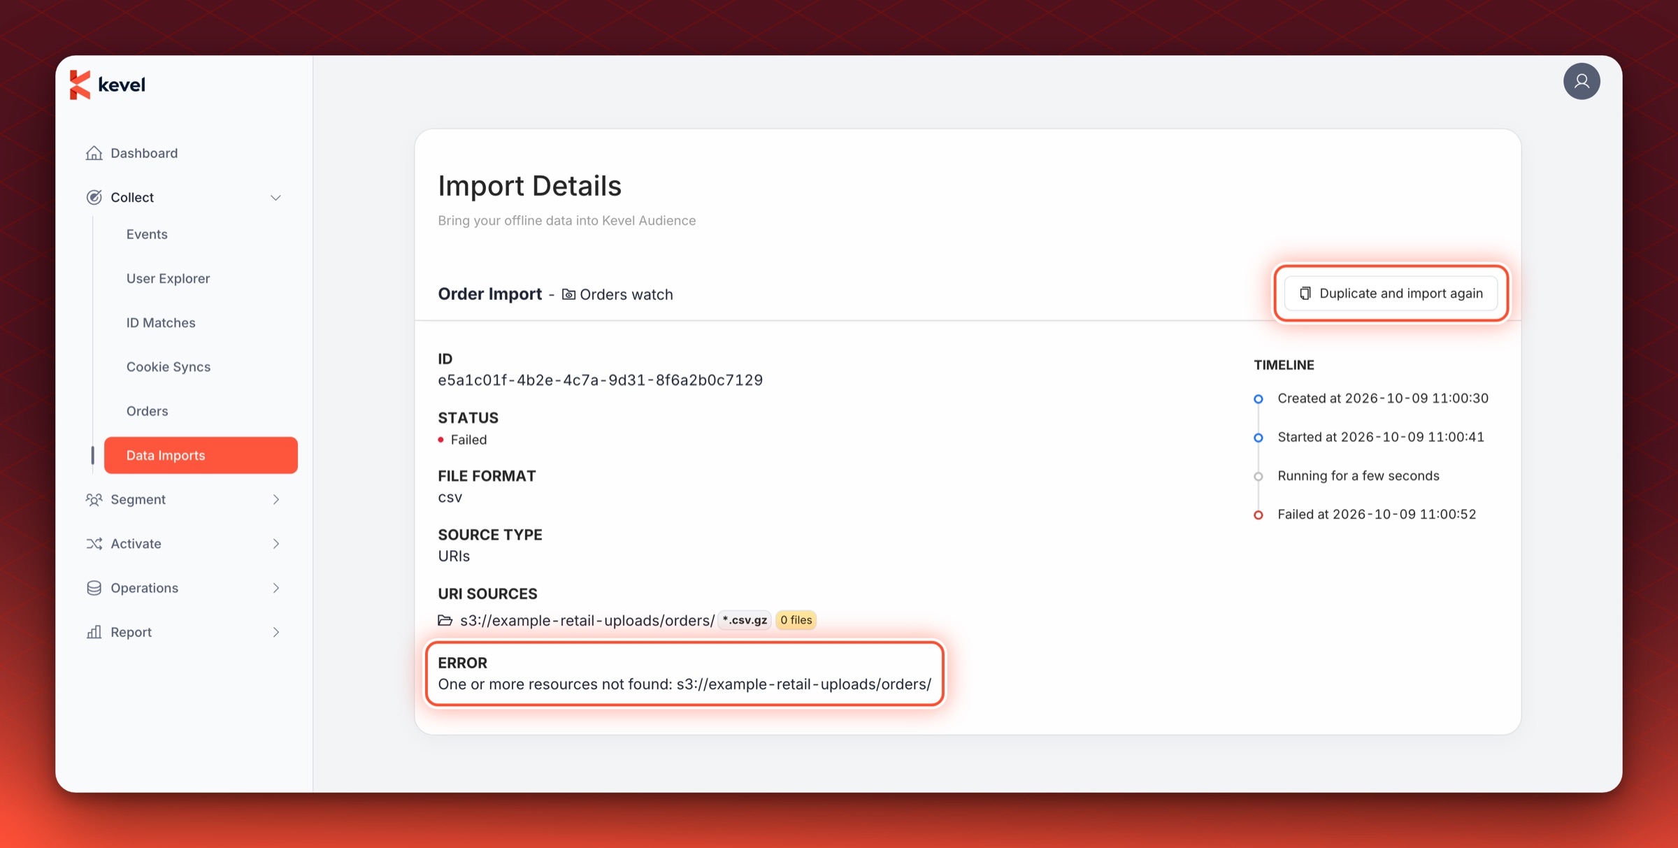
Task: Click the Order Import title
Action: (489, 294)
